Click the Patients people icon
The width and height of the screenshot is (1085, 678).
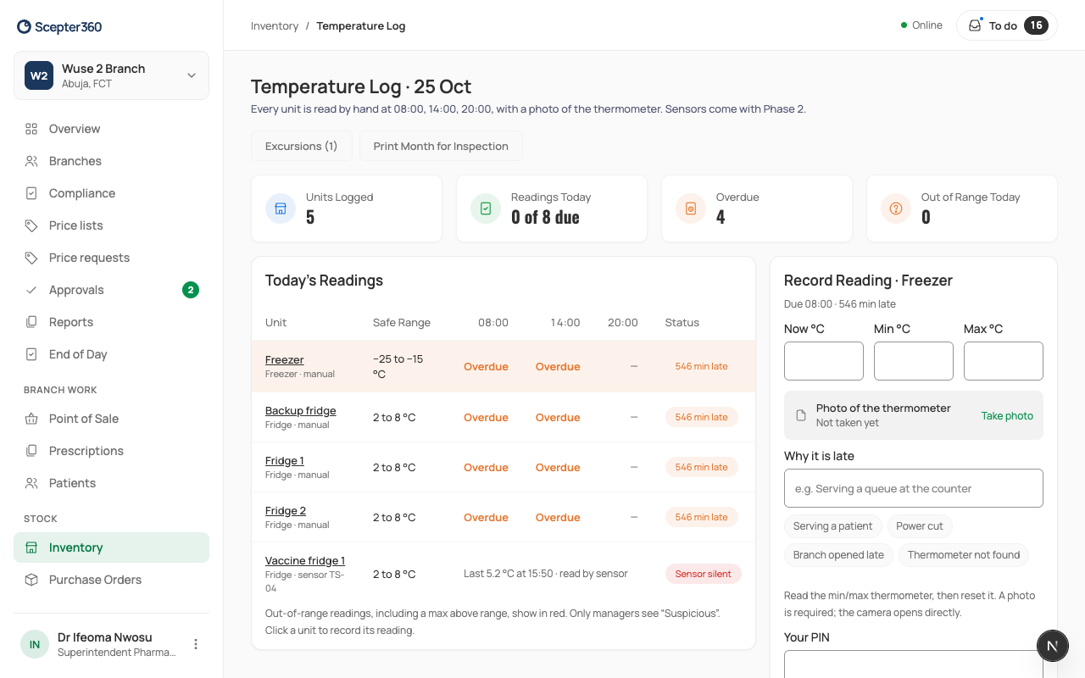(31, 483)
